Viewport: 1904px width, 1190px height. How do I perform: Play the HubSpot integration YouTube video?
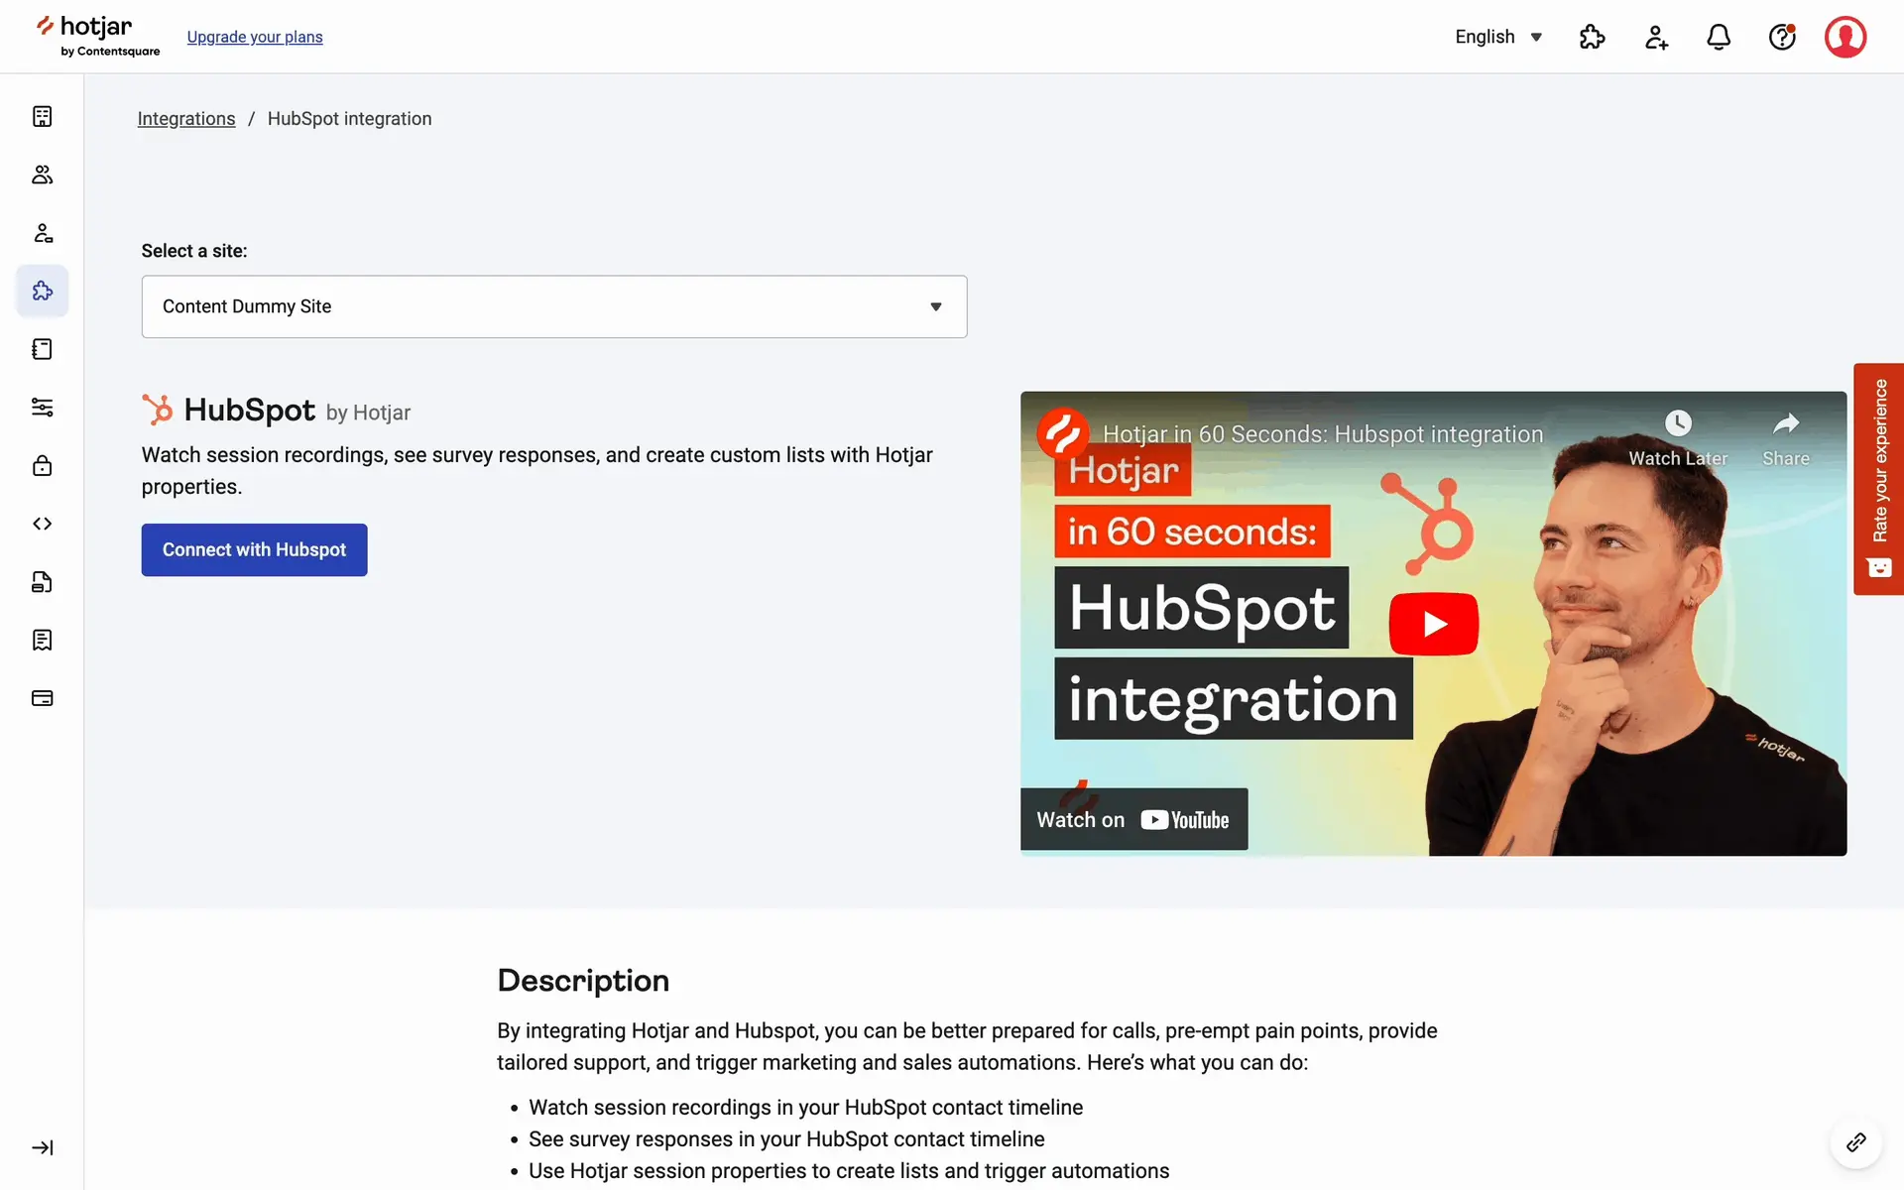[1433, 624]
